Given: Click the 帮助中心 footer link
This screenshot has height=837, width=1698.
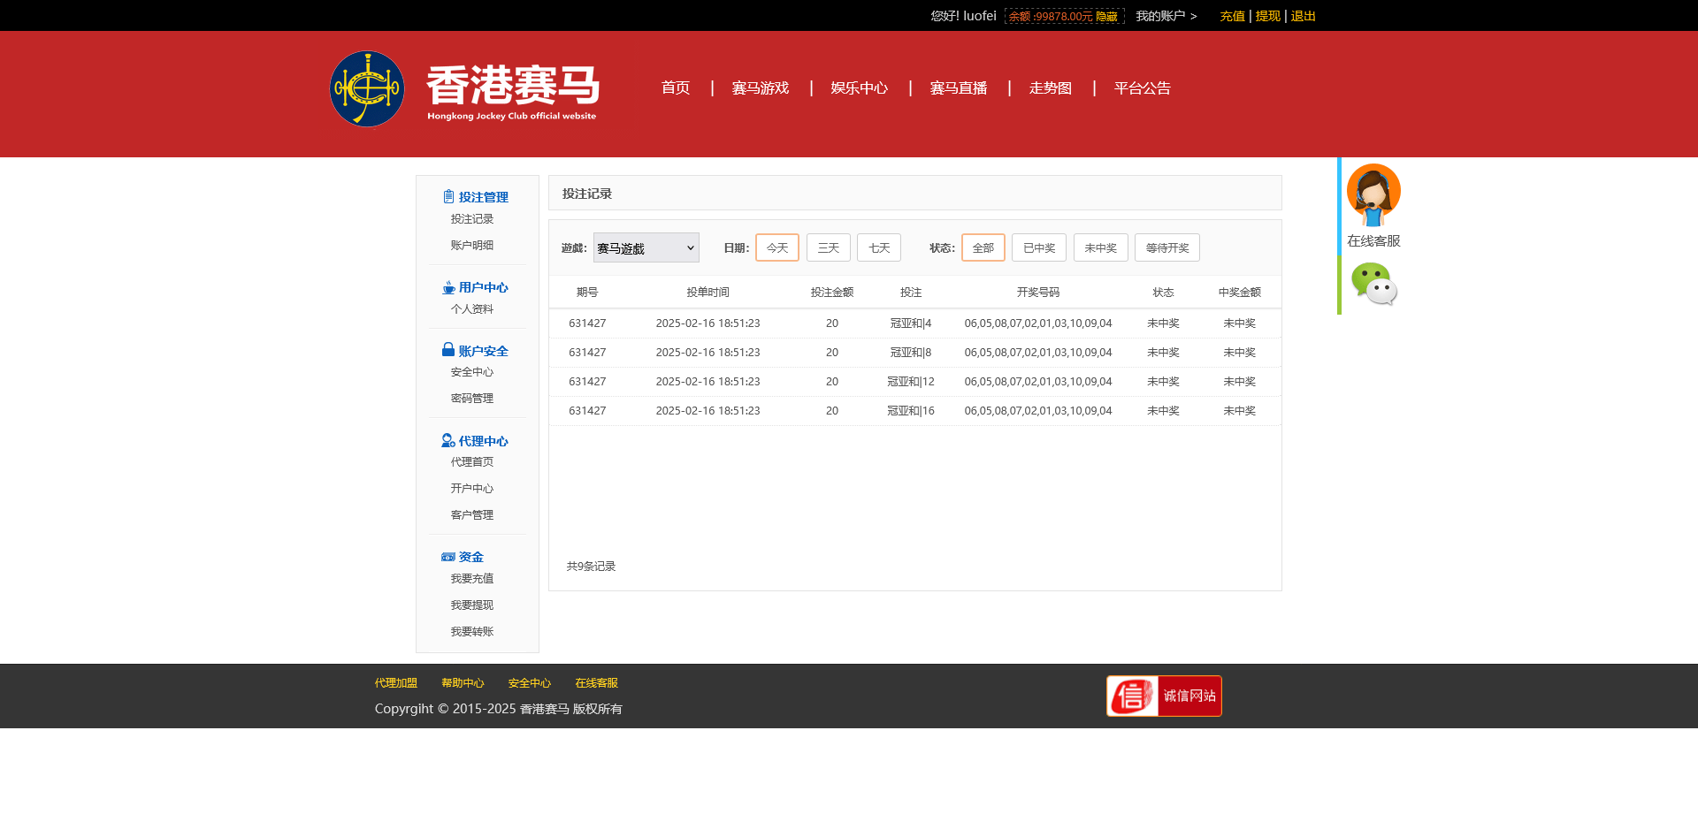Looking at the screenshot, I should 463,682.
